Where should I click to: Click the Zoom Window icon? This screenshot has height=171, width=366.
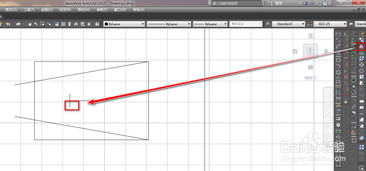(x=42, y=24)
